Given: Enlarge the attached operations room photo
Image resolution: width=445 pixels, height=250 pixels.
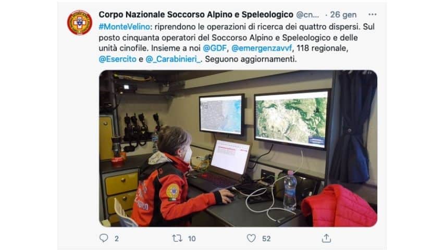Looking at the screenshot, I should point(238,148).
